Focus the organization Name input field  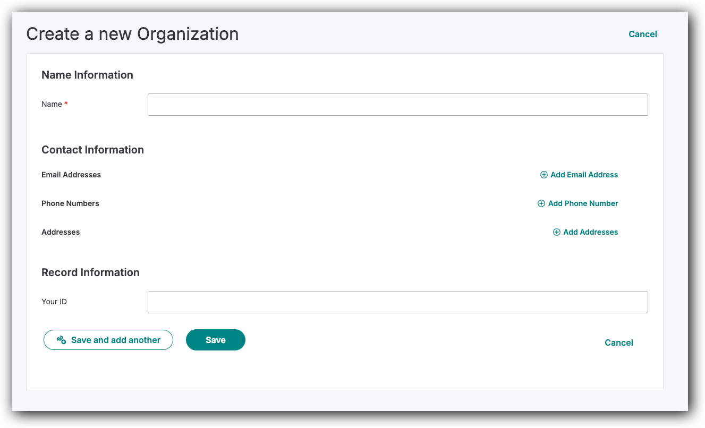click(x=397, y=105)
